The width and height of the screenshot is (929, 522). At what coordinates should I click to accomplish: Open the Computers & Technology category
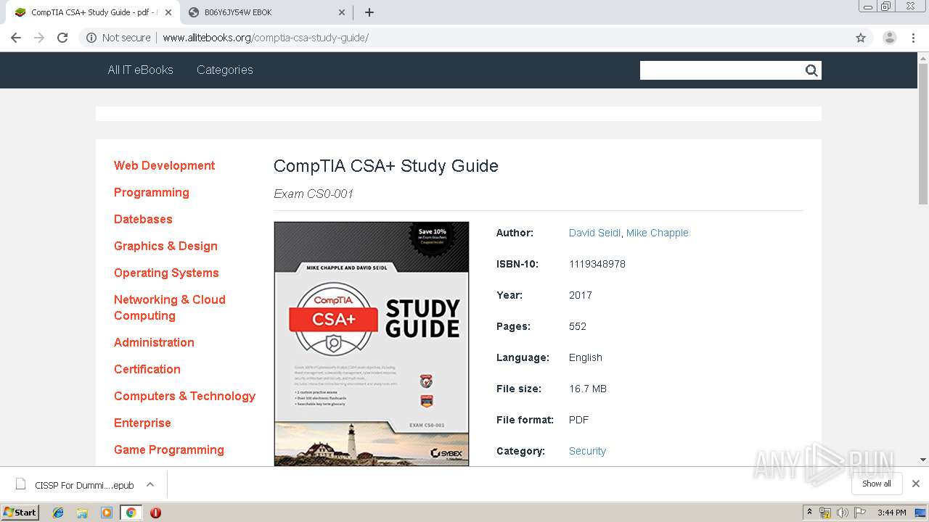(184, 396)
